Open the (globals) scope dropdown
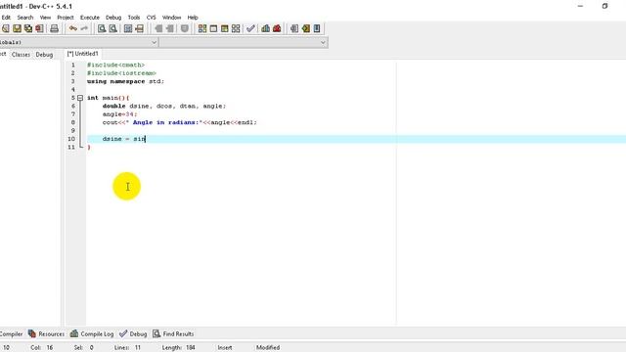The image size is (626, 352). tap(154, 42)
